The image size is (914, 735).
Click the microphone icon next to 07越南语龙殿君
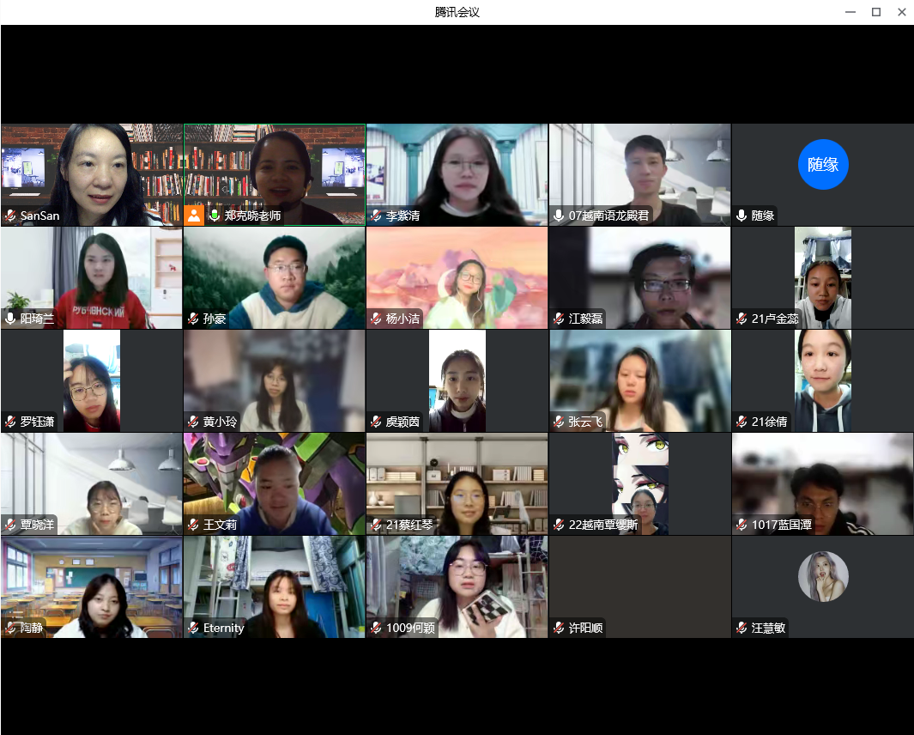559,216
